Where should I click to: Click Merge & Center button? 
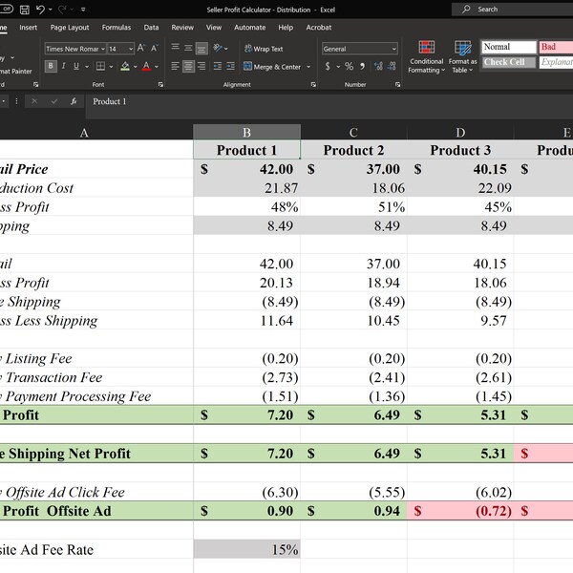coord(272,67)
